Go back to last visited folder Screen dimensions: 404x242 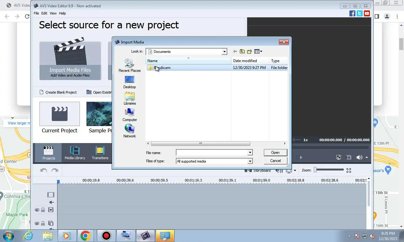pos(235,51)
